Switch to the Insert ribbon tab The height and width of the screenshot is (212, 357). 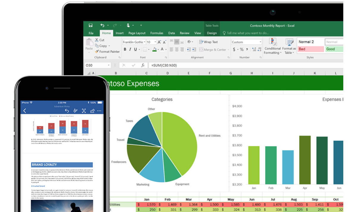[x=120, y=33]
